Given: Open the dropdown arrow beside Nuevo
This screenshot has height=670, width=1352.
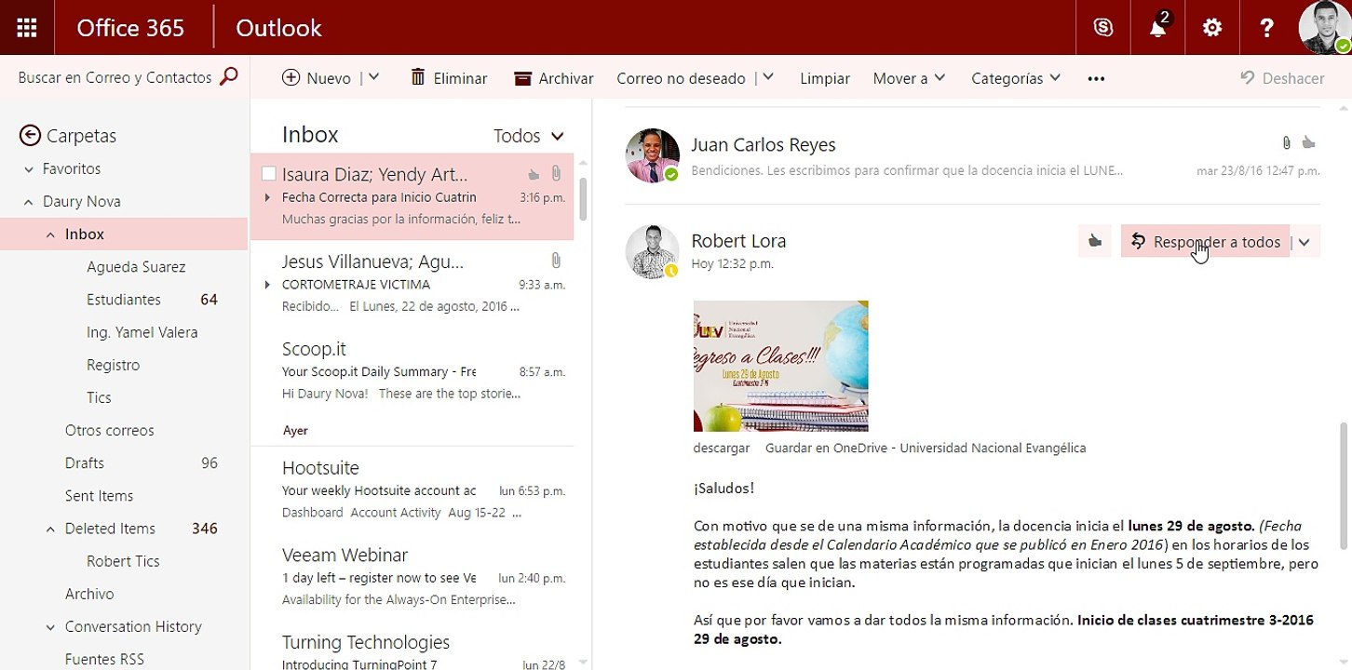Looking at the screenshot, I should pos(373,77).
